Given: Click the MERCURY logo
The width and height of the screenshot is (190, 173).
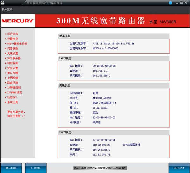Looking at the screenshot, I should point(18,21).
